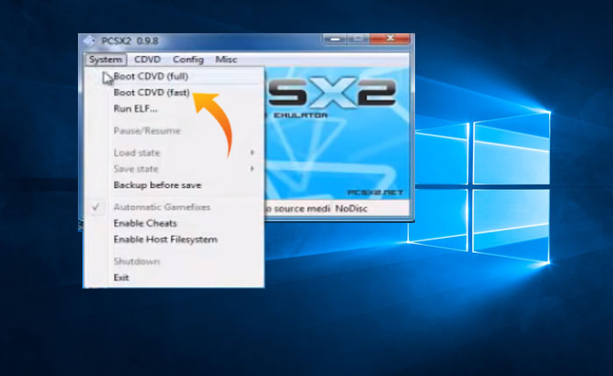The width and height of the screenshot is (613, 376).
Task: Click the PCSX2 title bar app icon
Action: (89, 40)
